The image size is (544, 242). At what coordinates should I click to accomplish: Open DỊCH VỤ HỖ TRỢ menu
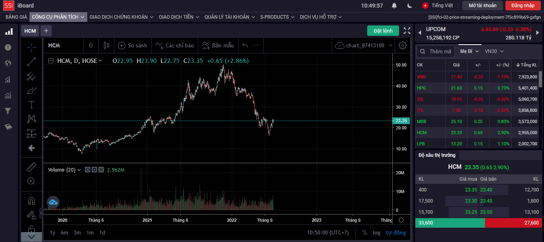(x=321, y=17)
